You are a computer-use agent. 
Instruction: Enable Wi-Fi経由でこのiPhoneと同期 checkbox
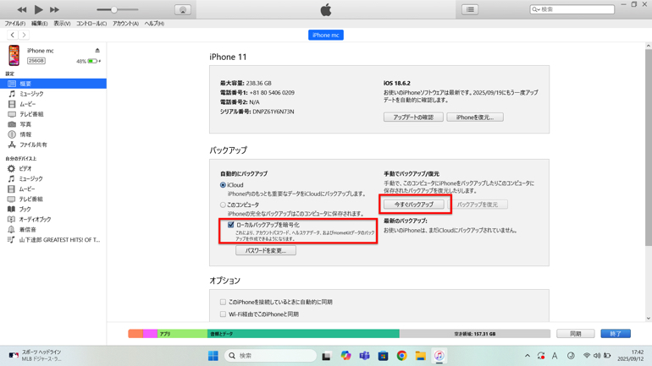224,314
